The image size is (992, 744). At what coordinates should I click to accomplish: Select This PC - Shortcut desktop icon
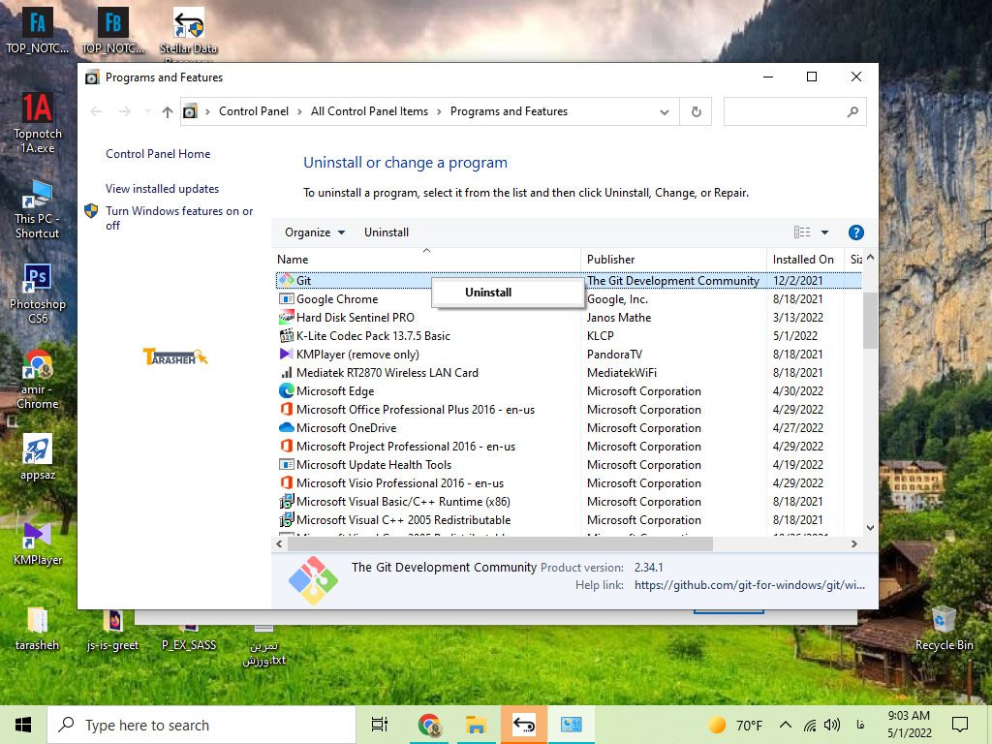click(38, 209)
